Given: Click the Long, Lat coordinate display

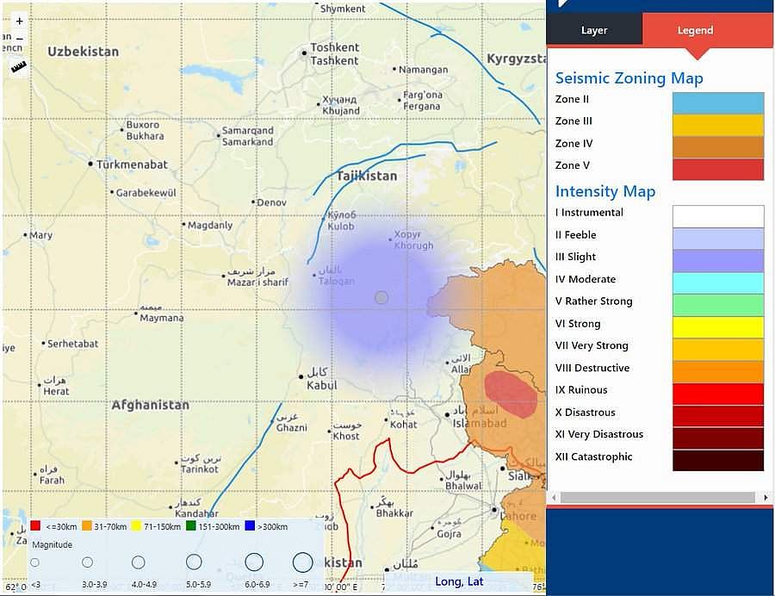Looking at the screenshot, I should (x=459, y=581).
